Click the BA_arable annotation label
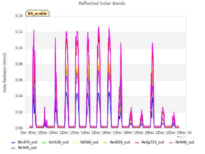 pos(37,13)
